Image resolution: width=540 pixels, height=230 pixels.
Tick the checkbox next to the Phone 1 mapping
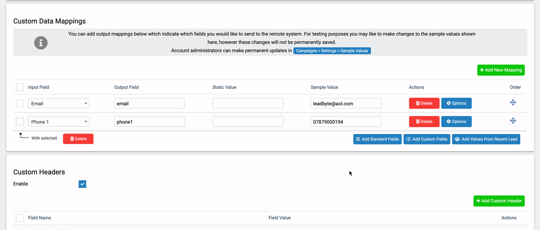[x=19, y=121]
